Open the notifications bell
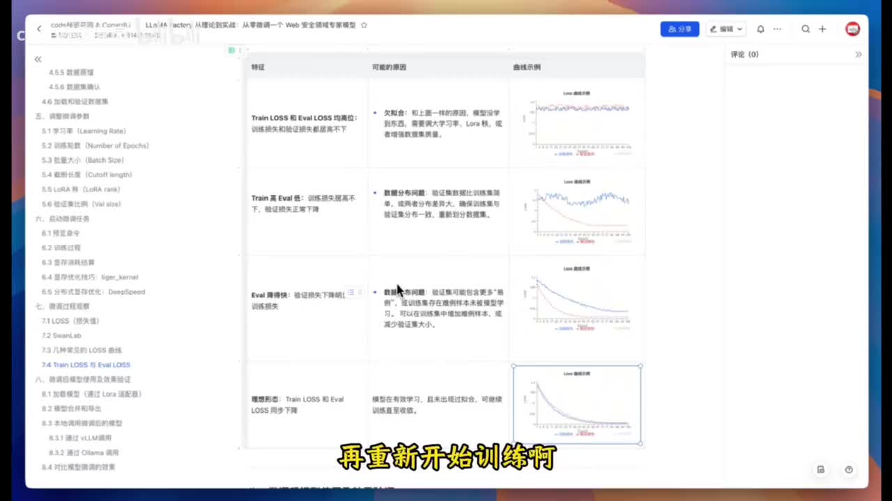The width and height of the screenshot is (892, 501). (x=760, y=29)
